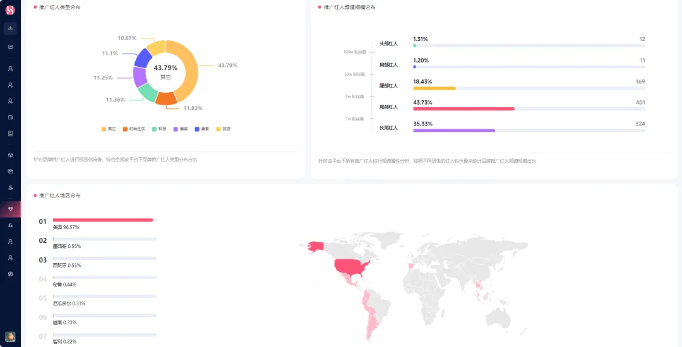
Task: Click the 推广红人频道规模分布 panel title
Action: point(350,8)
